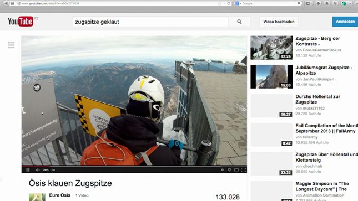The width and height of the screenshot is (358, 201).
Task: Go to browser home icon
Action: (327, 3)
